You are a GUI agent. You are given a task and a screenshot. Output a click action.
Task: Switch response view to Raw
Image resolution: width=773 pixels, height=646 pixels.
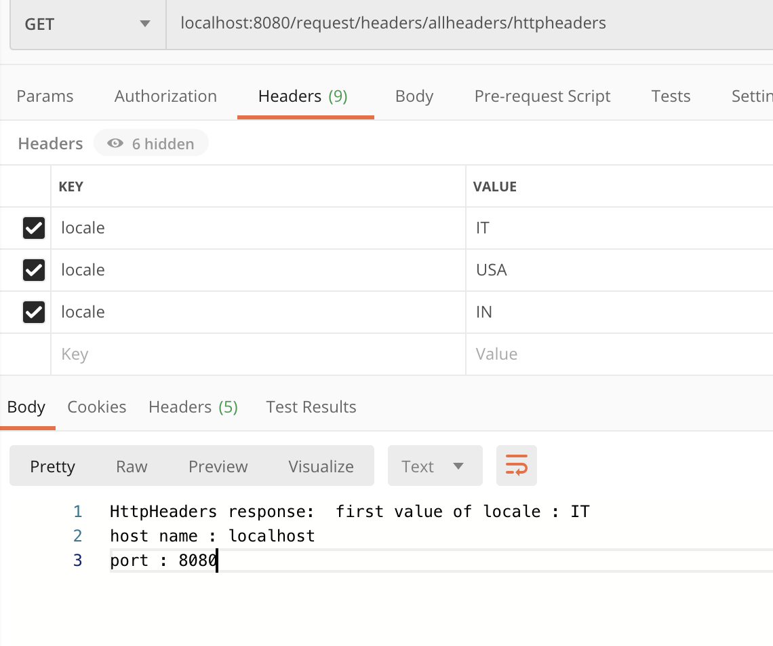(131, 465)
